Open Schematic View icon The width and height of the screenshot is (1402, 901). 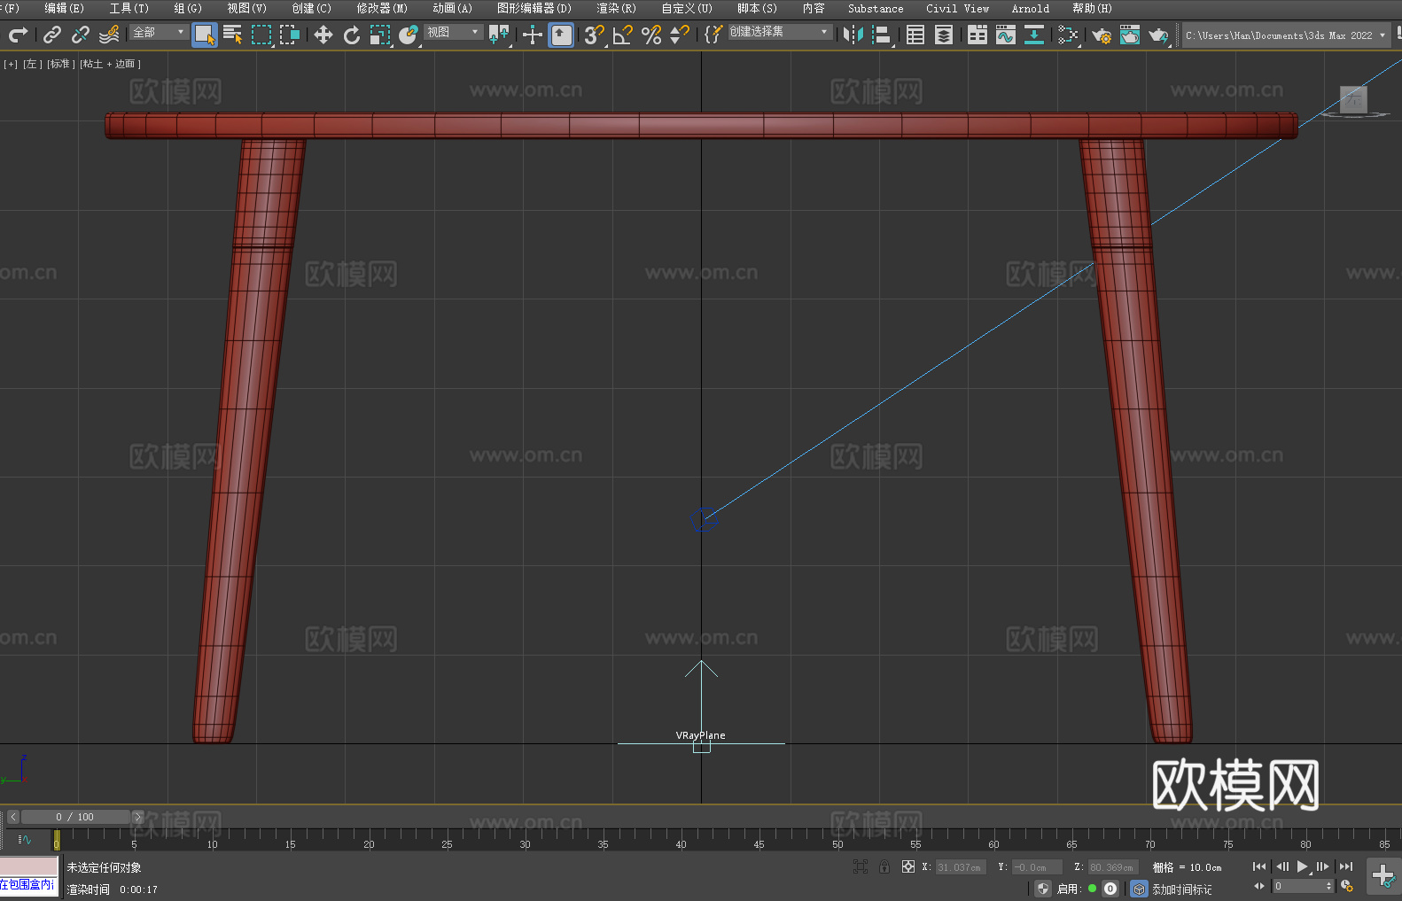pyautogui.click(x=1068, y=35)
